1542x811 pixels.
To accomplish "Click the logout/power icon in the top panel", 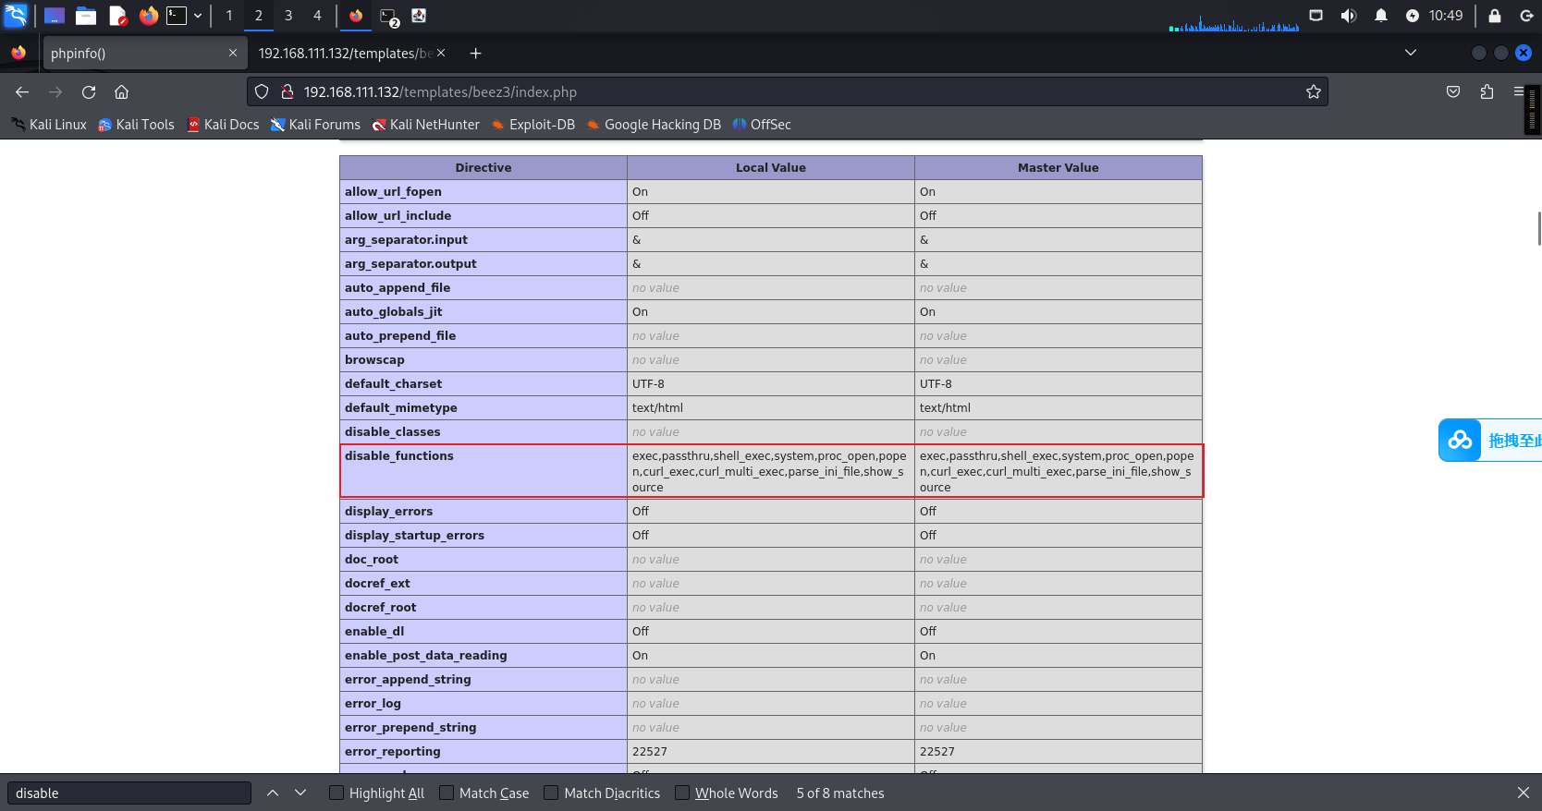I will [x=1526, y=16].
